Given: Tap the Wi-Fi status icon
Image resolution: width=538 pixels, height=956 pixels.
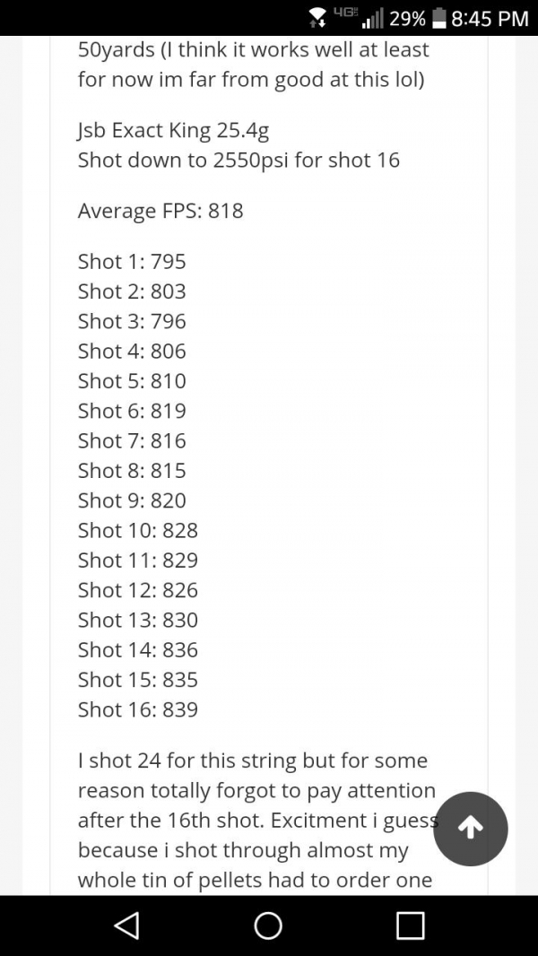Looking at the screenshot, I should point(317,18).
